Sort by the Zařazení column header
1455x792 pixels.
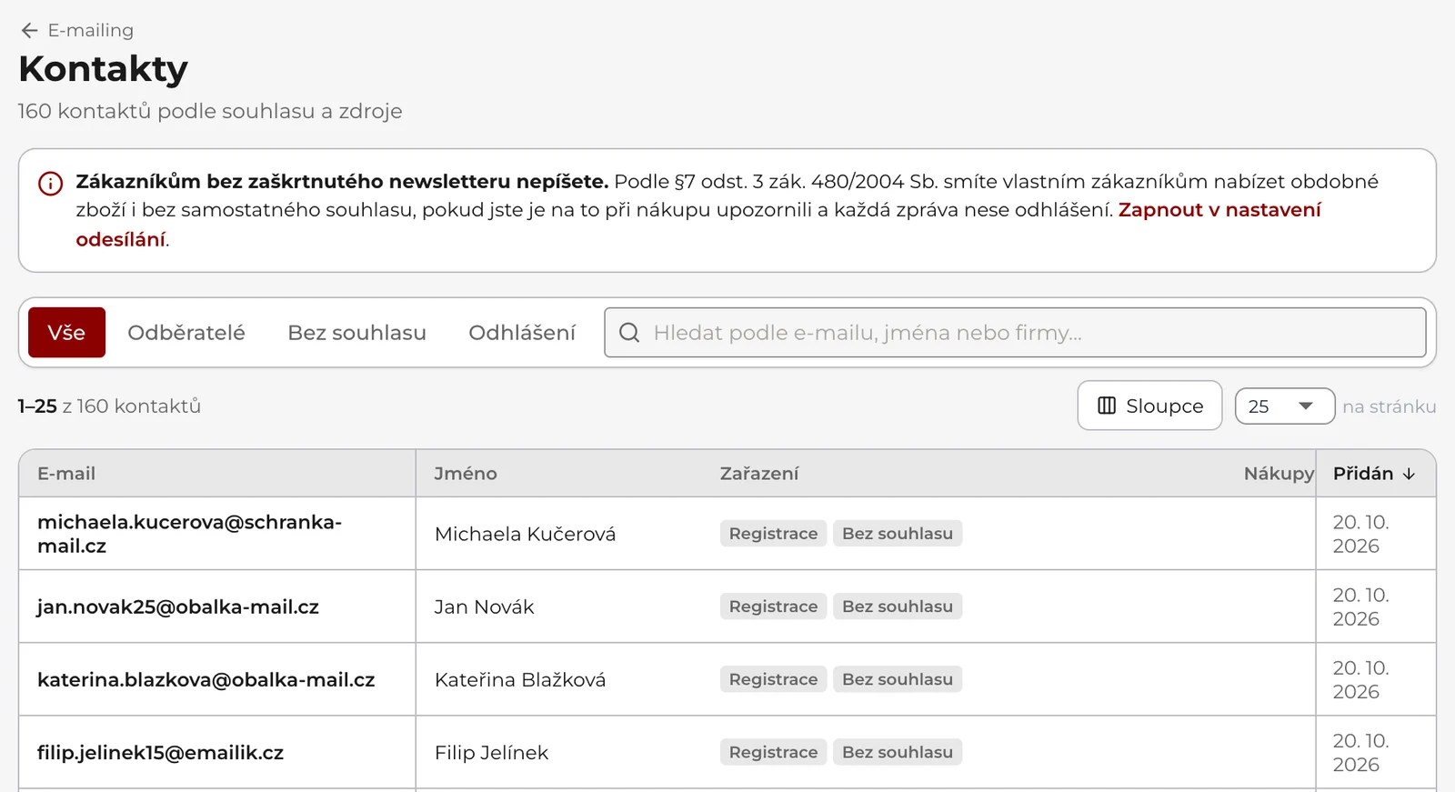759,474
